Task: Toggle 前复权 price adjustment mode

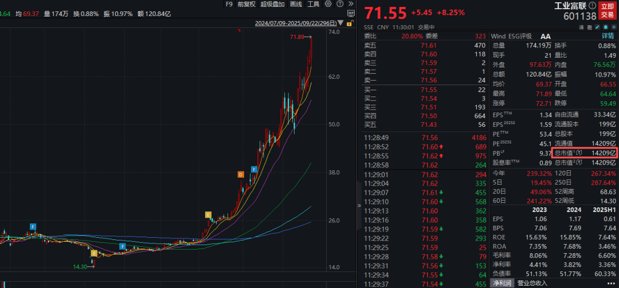Action: [x=246, y=4]
